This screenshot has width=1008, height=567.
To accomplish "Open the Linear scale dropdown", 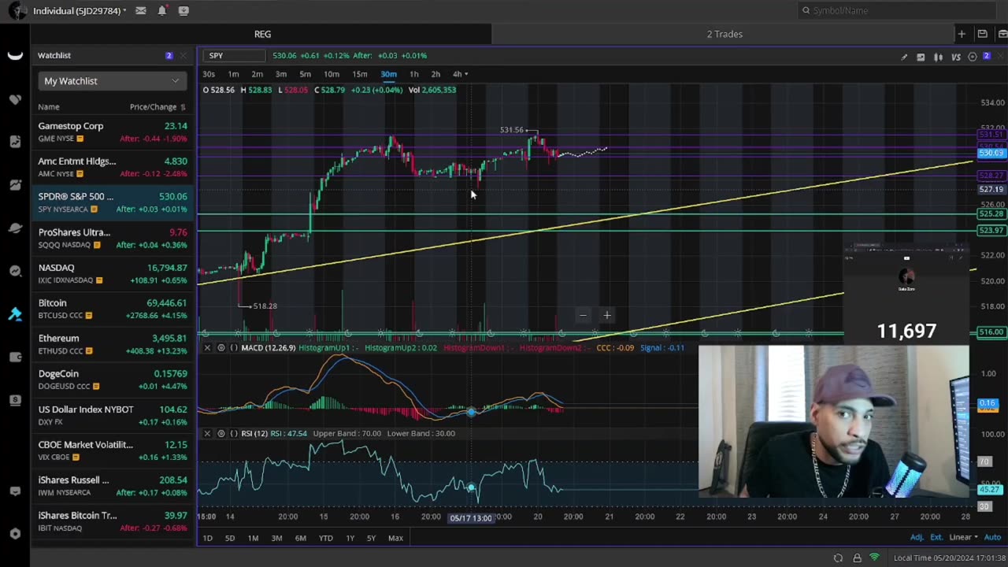I will [963, 537].
